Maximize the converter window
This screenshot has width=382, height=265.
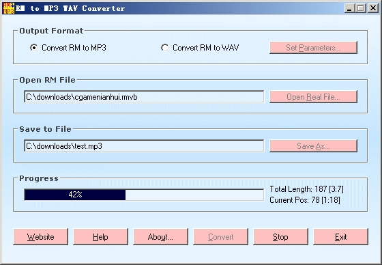point(361,8)
